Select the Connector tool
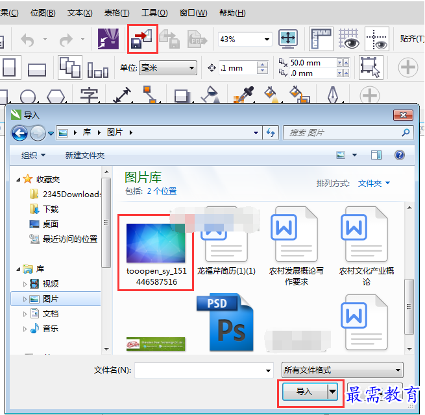The width and height of the screenshot is (425, 415). tap(150, 94)
